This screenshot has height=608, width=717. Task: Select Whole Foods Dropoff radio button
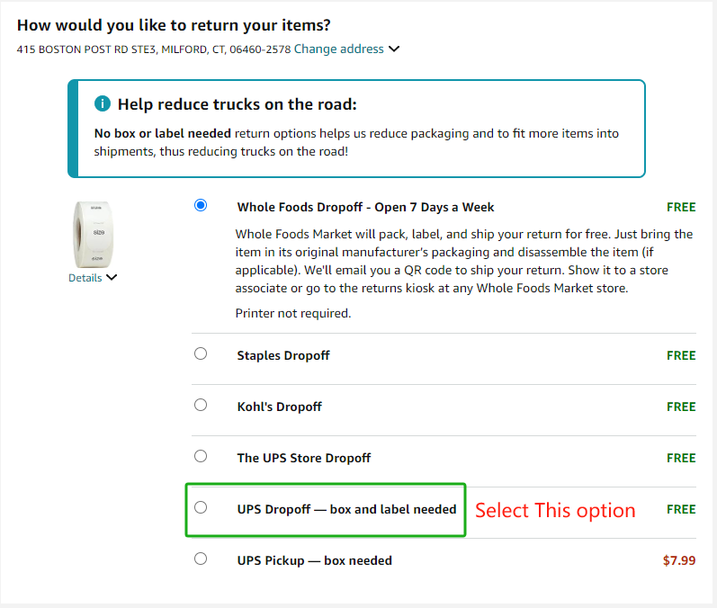pyautogui.click(x=201, y=205)
